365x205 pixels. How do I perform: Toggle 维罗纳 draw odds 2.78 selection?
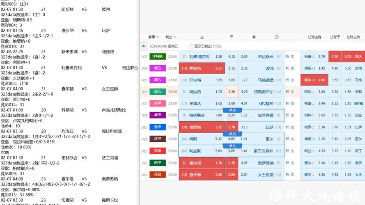click(x=232, y=128)
